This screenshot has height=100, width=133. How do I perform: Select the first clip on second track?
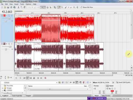click(24, 56)
